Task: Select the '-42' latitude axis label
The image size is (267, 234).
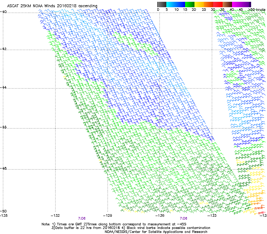Action: [3, 49]
